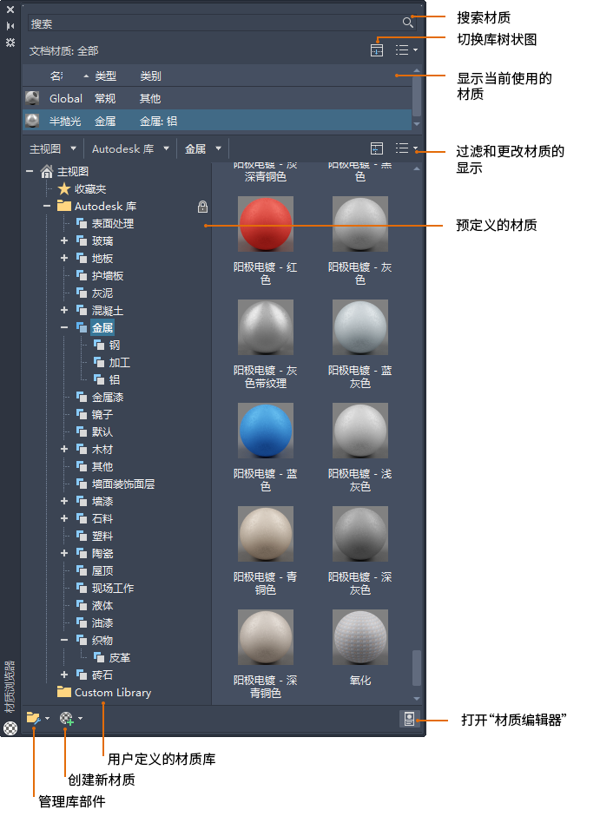Expand the 玻璃 category

tap(64, 241)
